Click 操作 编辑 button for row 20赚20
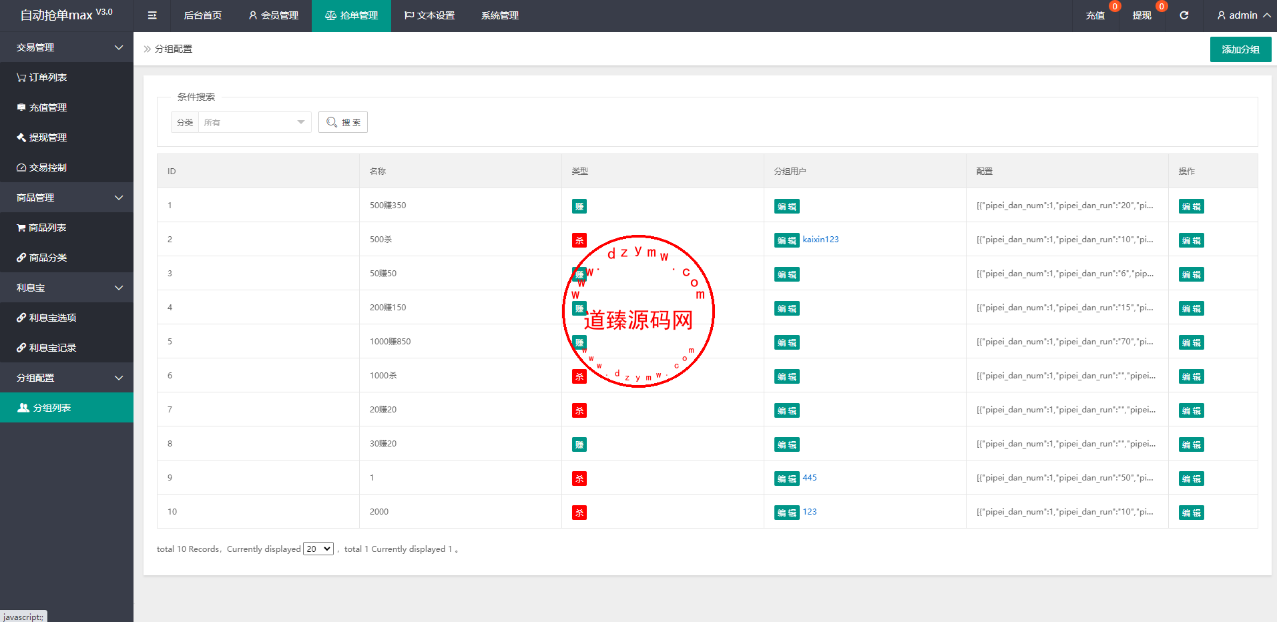The height and width of the screenshot is (622, 1277). (x=1192, y=410)
